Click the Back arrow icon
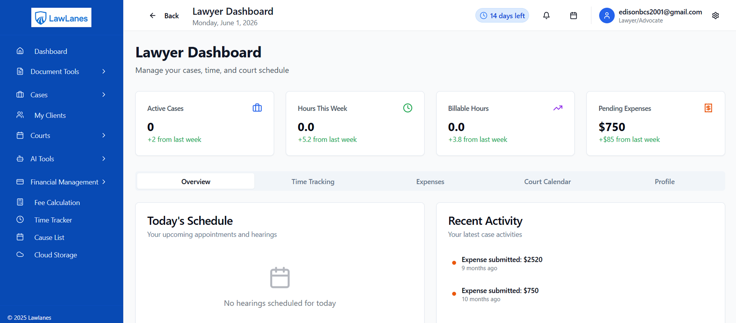Screen dimensions: 736x323 pos(153,16)
